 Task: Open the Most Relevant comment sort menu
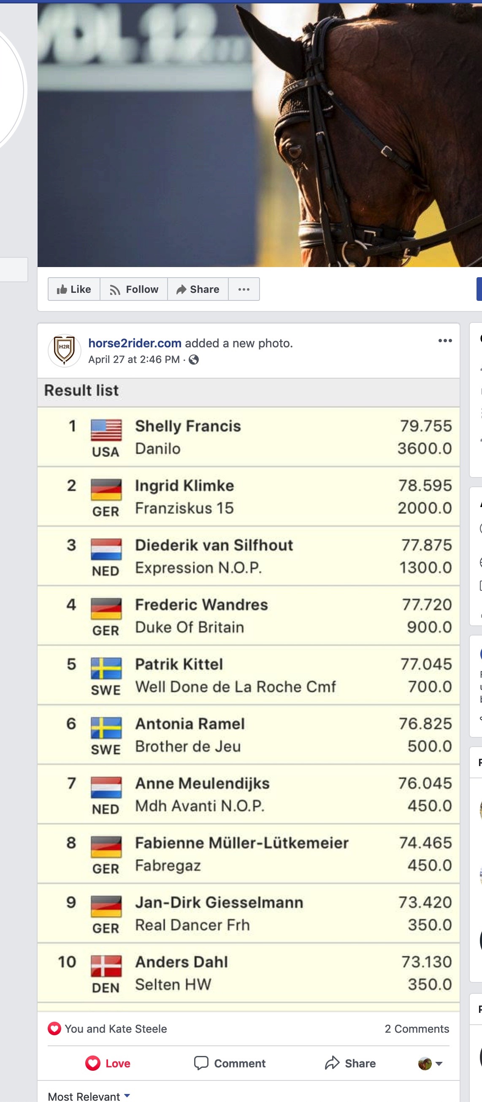pos(89,1097)
